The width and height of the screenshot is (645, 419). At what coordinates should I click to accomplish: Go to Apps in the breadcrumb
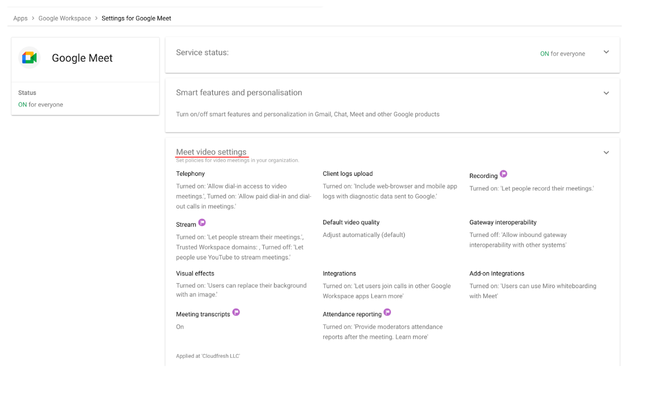click(20, 18)
